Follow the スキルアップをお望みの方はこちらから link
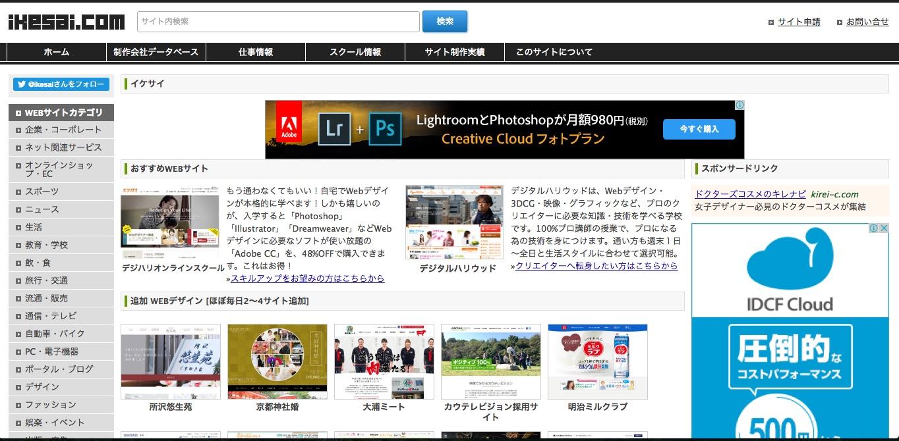The image size is (899, 441). 307,278
